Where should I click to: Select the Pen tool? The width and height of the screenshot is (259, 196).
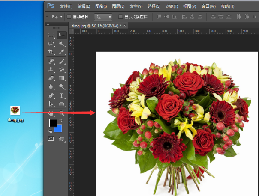(51, 96)
